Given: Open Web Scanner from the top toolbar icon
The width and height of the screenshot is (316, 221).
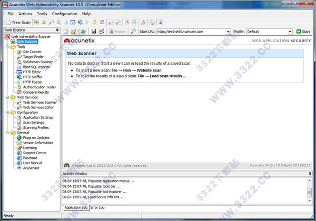Looking at the screenshot, I should (x=36, y=22).
